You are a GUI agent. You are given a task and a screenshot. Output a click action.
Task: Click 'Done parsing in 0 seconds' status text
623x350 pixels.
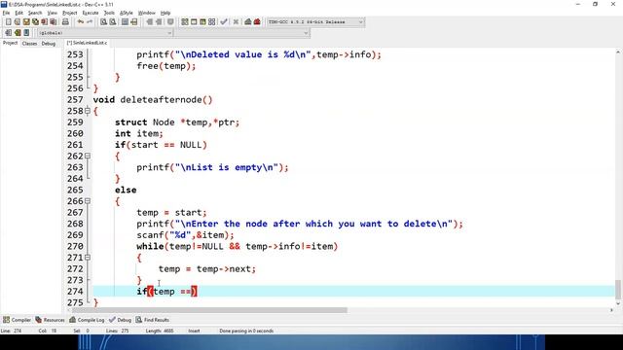point(246,331)
